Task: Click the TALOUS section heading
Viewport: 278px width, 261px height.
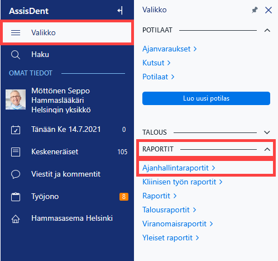Action: pos(155,132)
